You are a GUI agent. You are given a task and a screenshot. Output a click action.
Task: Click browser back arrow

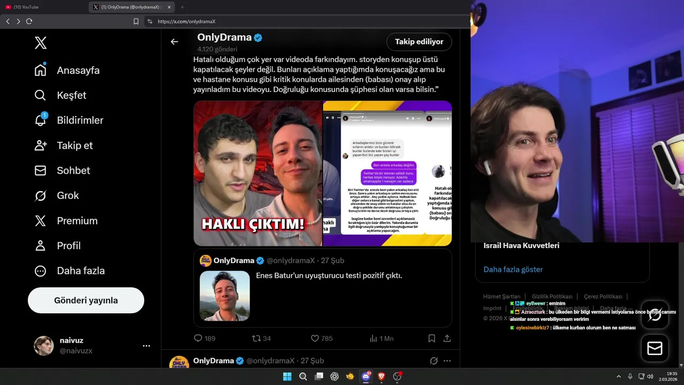click(x=7, y=21)
